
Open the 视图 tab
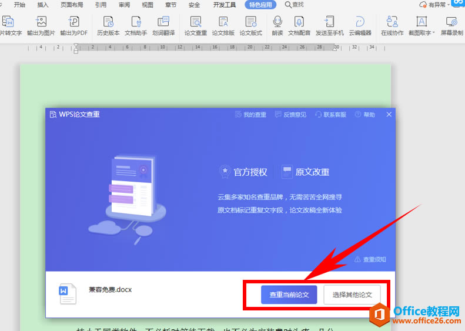(x=148, y=5)
